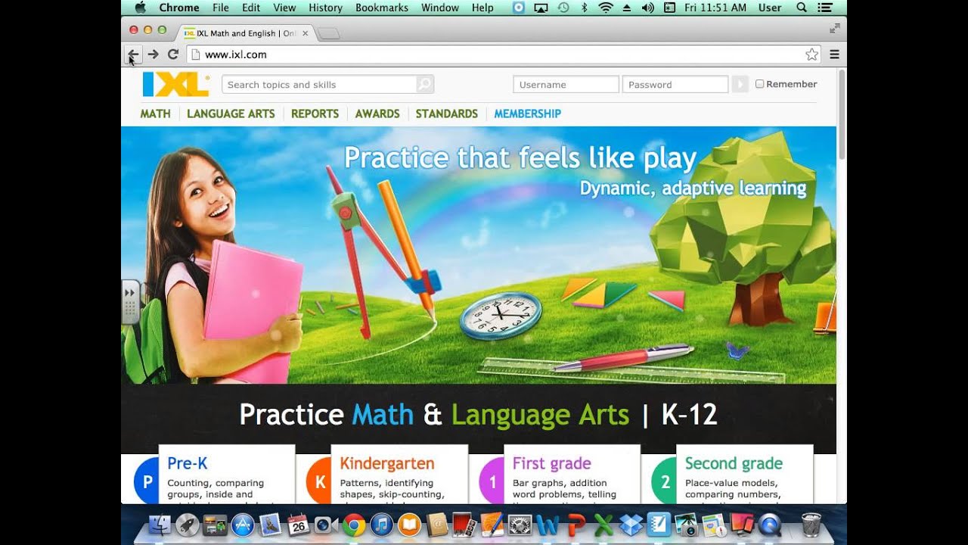Screen dimensions: 968x545
Task: Open the Chrome application menu
Action: click(x=179, y=8)
